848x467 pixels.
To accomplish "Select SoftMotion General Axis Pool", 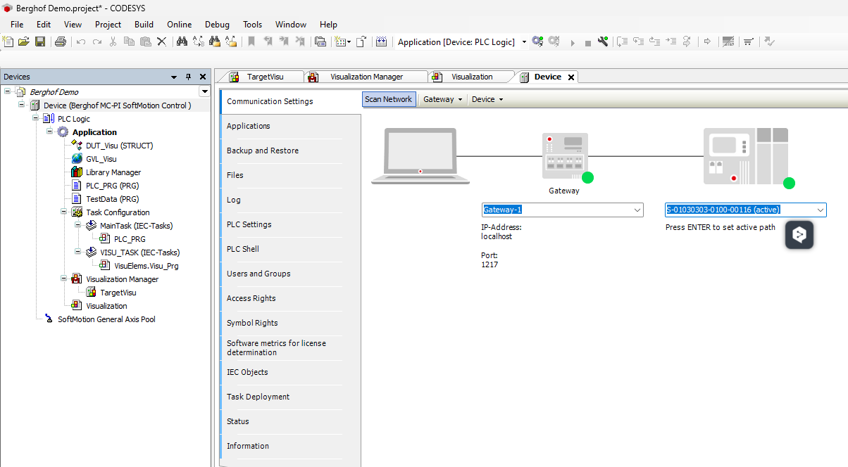I will pyautogui.click(x=106, y=319).
